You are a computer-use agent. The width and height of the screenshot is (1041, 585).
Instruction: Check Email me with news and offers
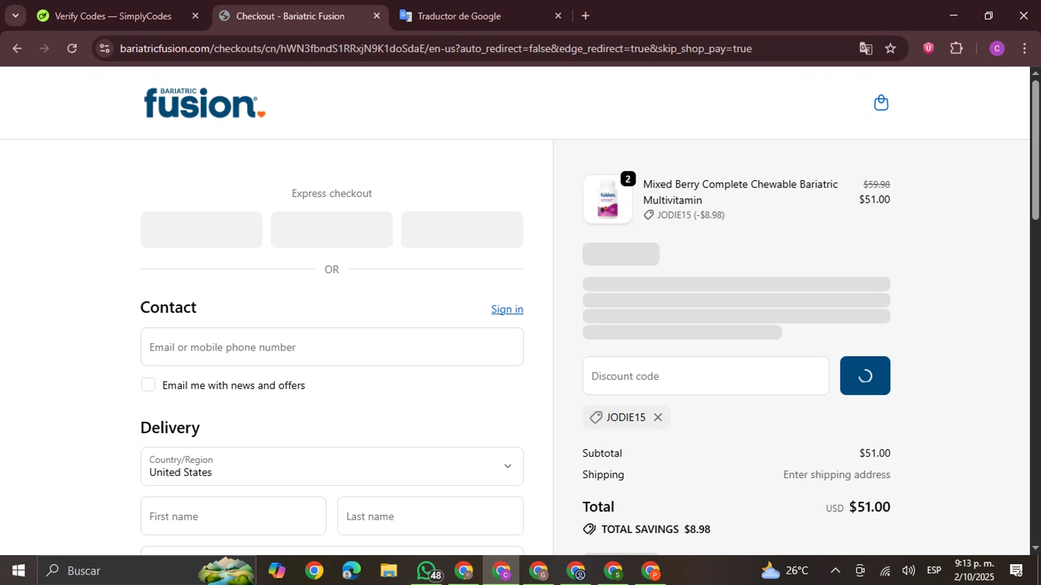click(148, 384)
